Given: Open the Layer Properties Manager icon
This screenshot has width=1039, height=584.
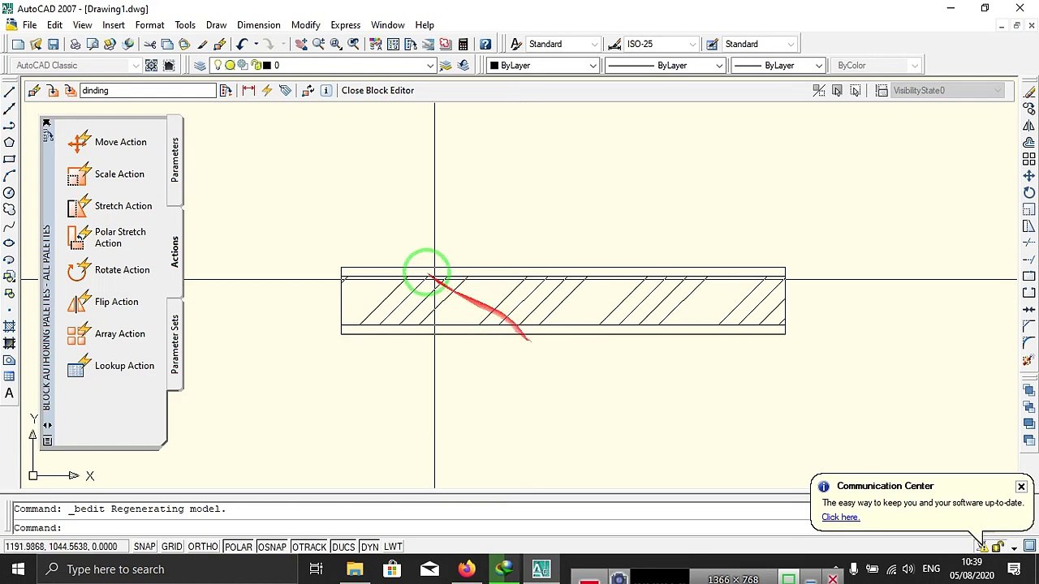Looking at the screenshot, I should pos(200,66).
